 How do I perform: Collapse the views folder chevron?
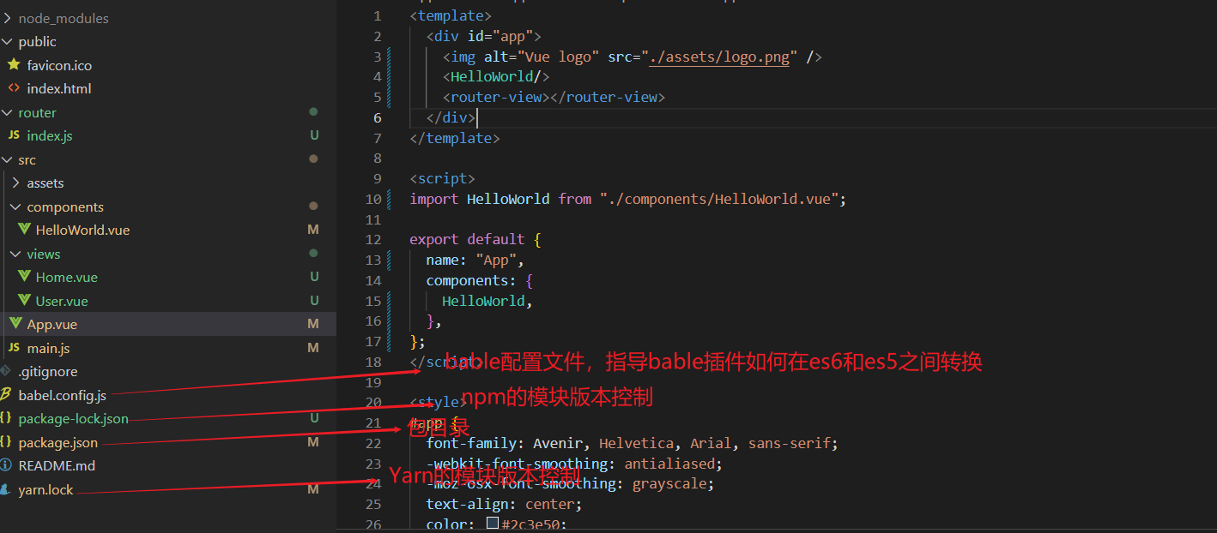(15, 254)
